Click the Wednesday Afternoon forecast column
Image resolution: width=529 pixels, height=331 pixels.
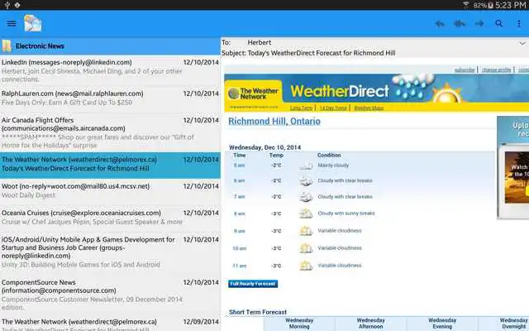point(370,324)
